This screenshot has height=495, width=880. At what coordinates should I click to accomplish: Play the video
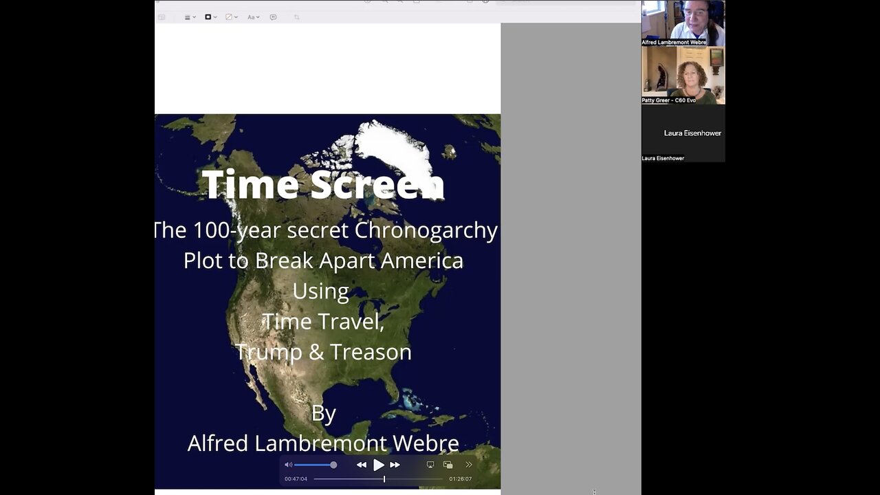[378, 465]
